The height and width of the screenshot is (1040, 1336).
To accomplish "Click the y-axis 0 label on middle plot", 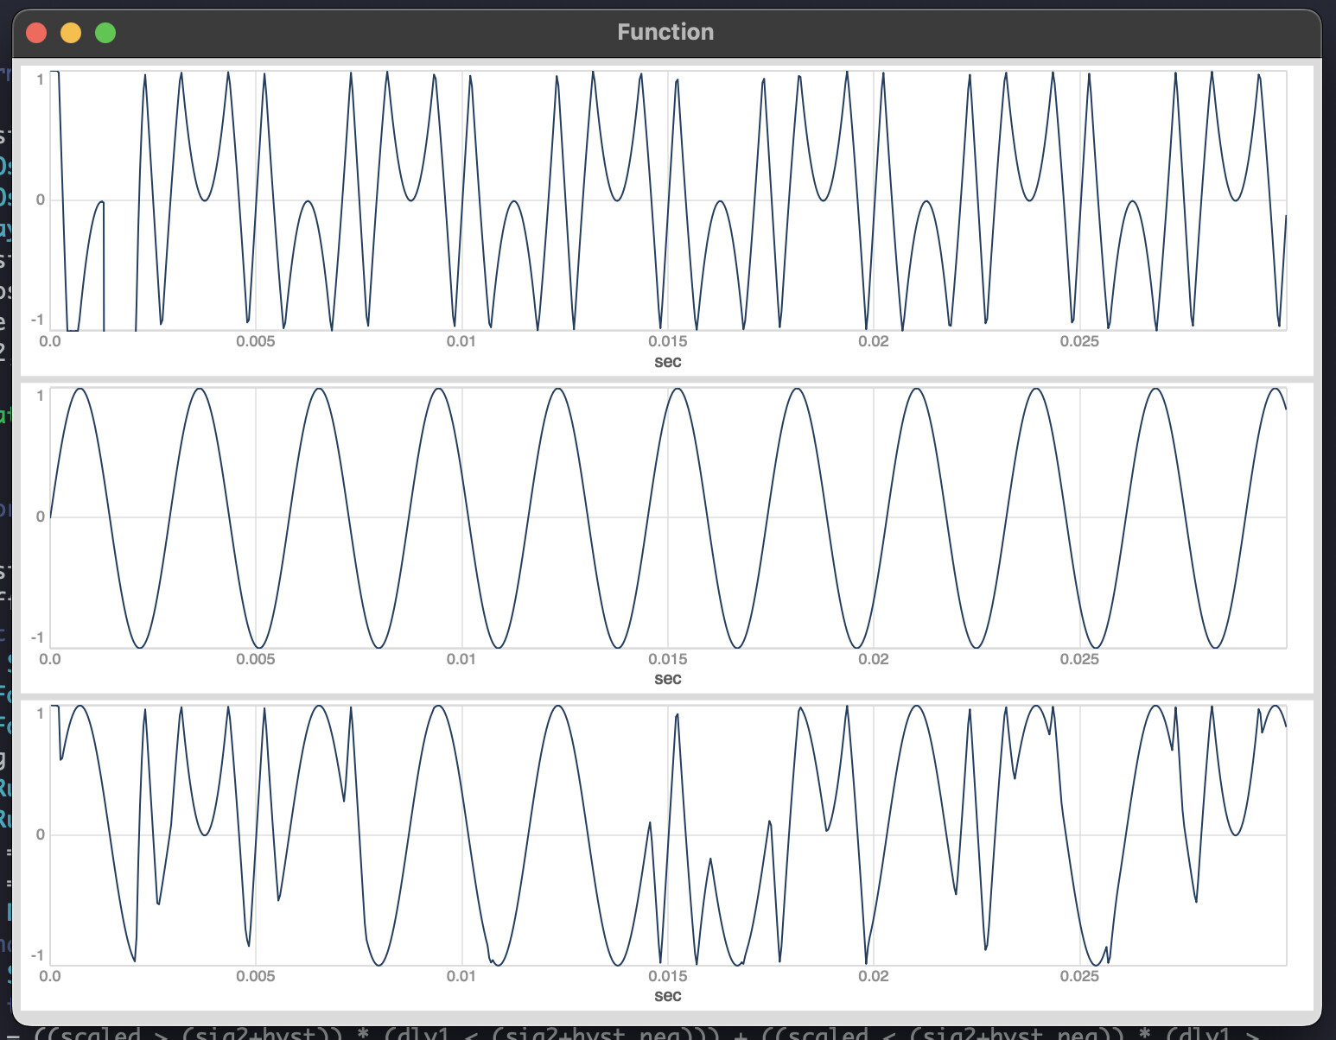I will coord(40,517).
